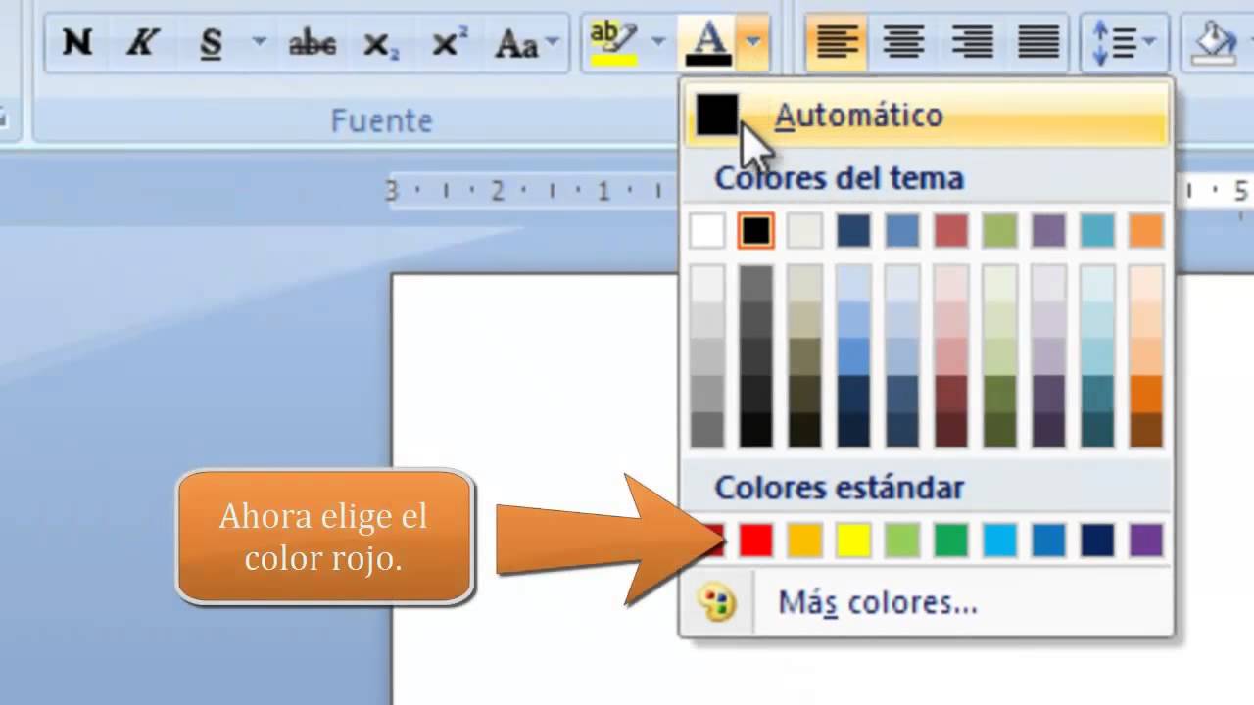
Task: Choose the darkest shade under the white swatch
Action: pos(707,430)
